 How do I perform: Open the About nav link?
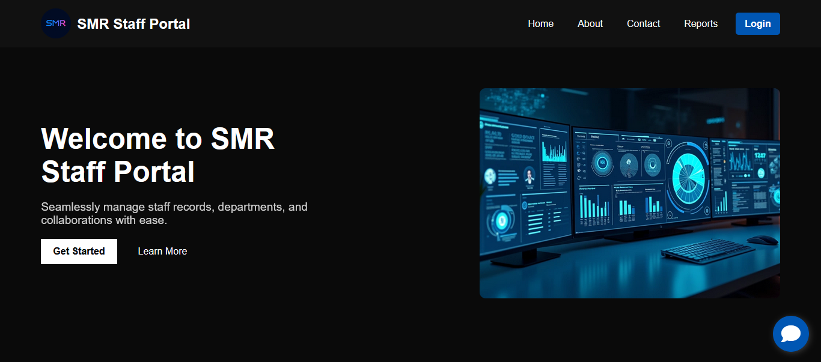coord(590,24)
